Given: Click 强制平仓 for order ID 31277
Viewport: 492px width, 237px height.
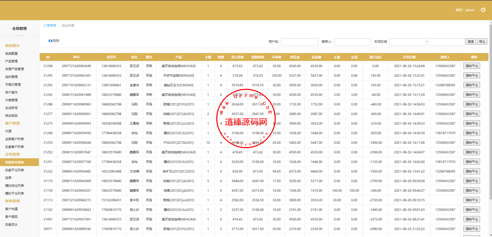Looking at the screenshot, I should point(472,114).
